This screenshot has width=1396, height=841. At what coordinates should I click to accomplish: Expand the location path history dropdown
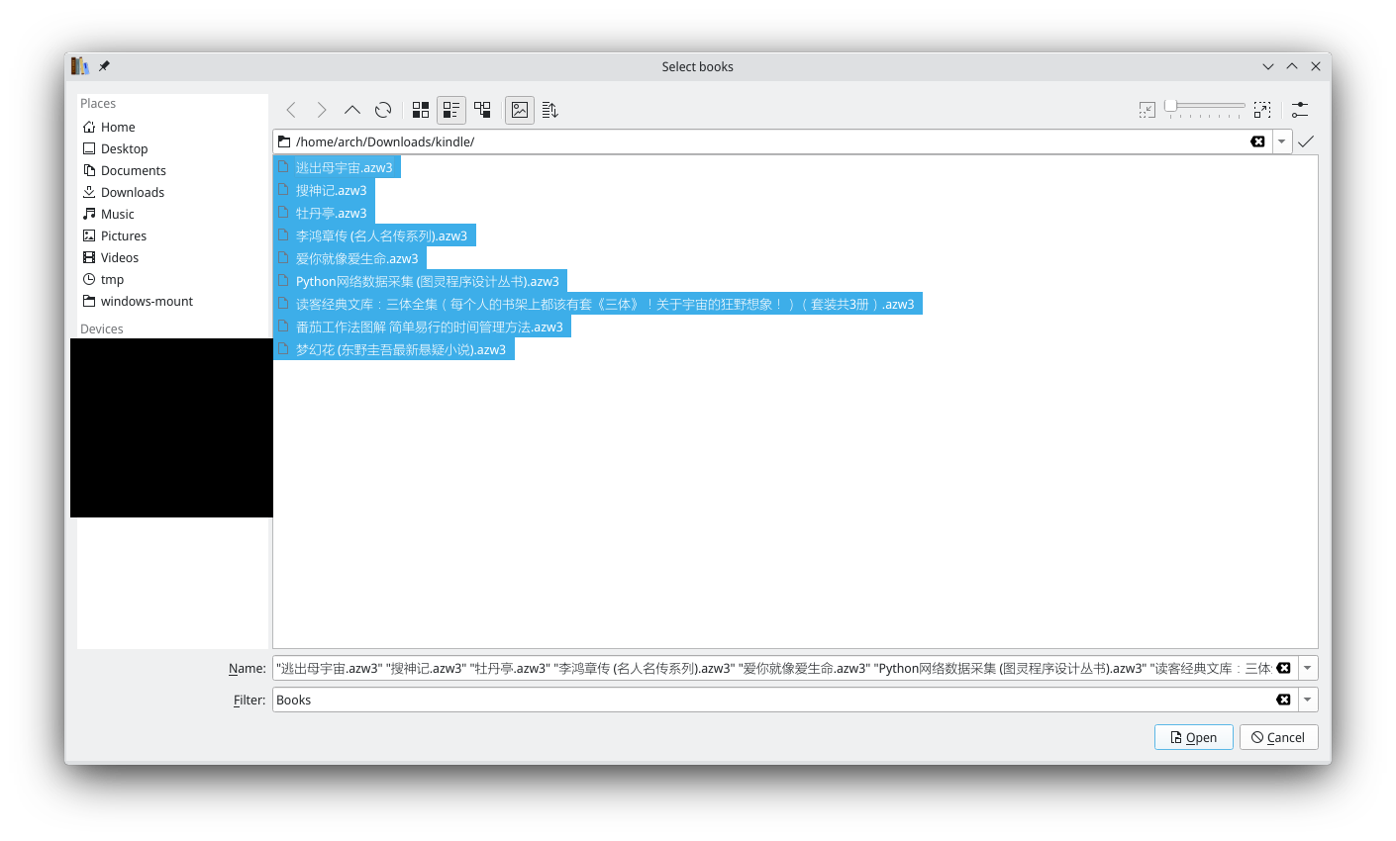coord(1282,141)
